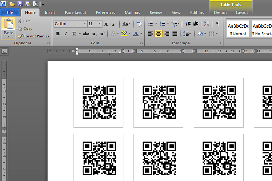Image resolution: width=272 pixels, height=181 pixels.
Task: Toggle bold formatting
Action: pos(58,34)
